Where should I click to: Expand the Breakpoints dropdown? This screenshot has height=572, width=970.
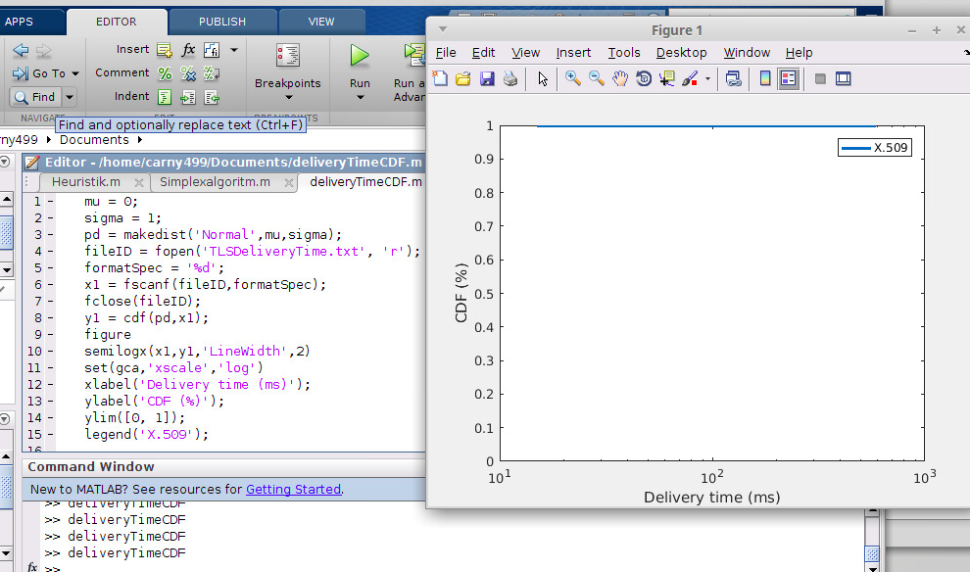(x=288, y=97)
